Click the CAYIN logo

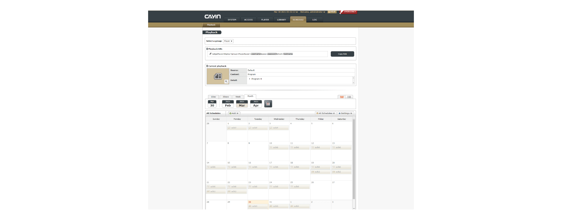(x=213, y=17)
